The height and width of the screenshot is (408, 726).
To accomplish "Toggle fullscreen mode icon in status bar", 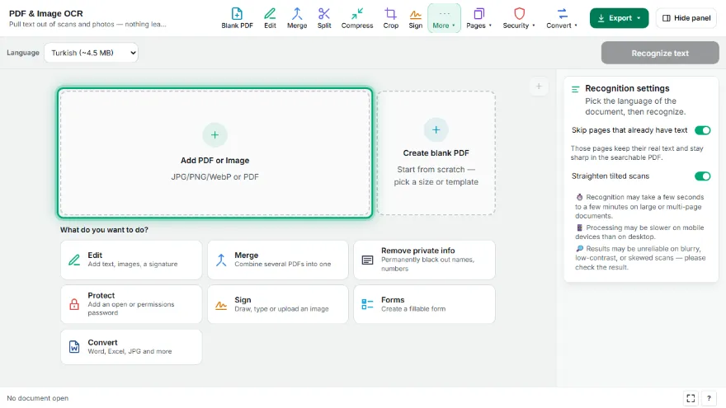I will coord(691,398).
